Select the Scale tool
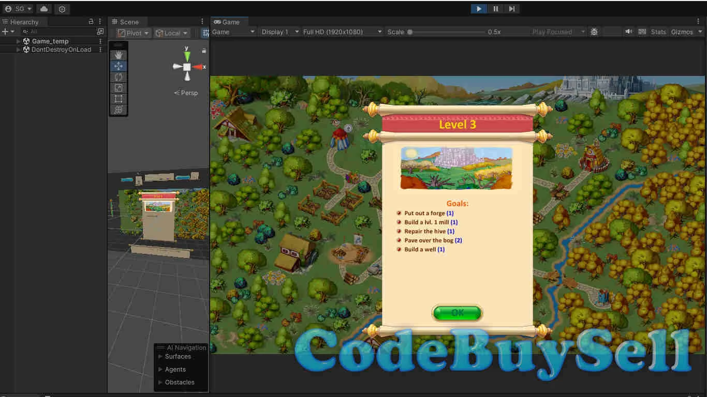This screenshot has height=397, width=707. tap(119, 88)
